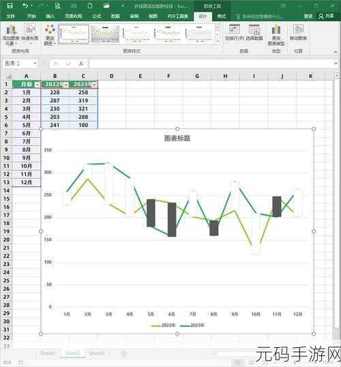Open the 2022年 column filter dropdown

point(66,85)
